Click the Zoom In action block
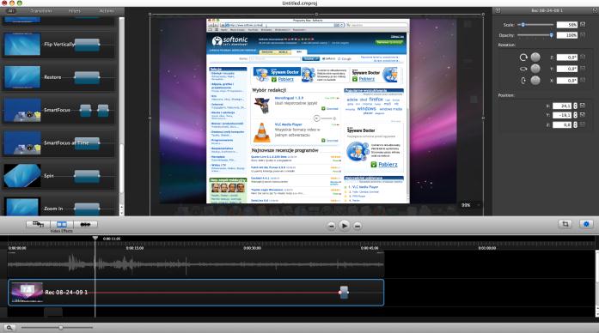This screenshot has height=333, width=599. (87, 209)
